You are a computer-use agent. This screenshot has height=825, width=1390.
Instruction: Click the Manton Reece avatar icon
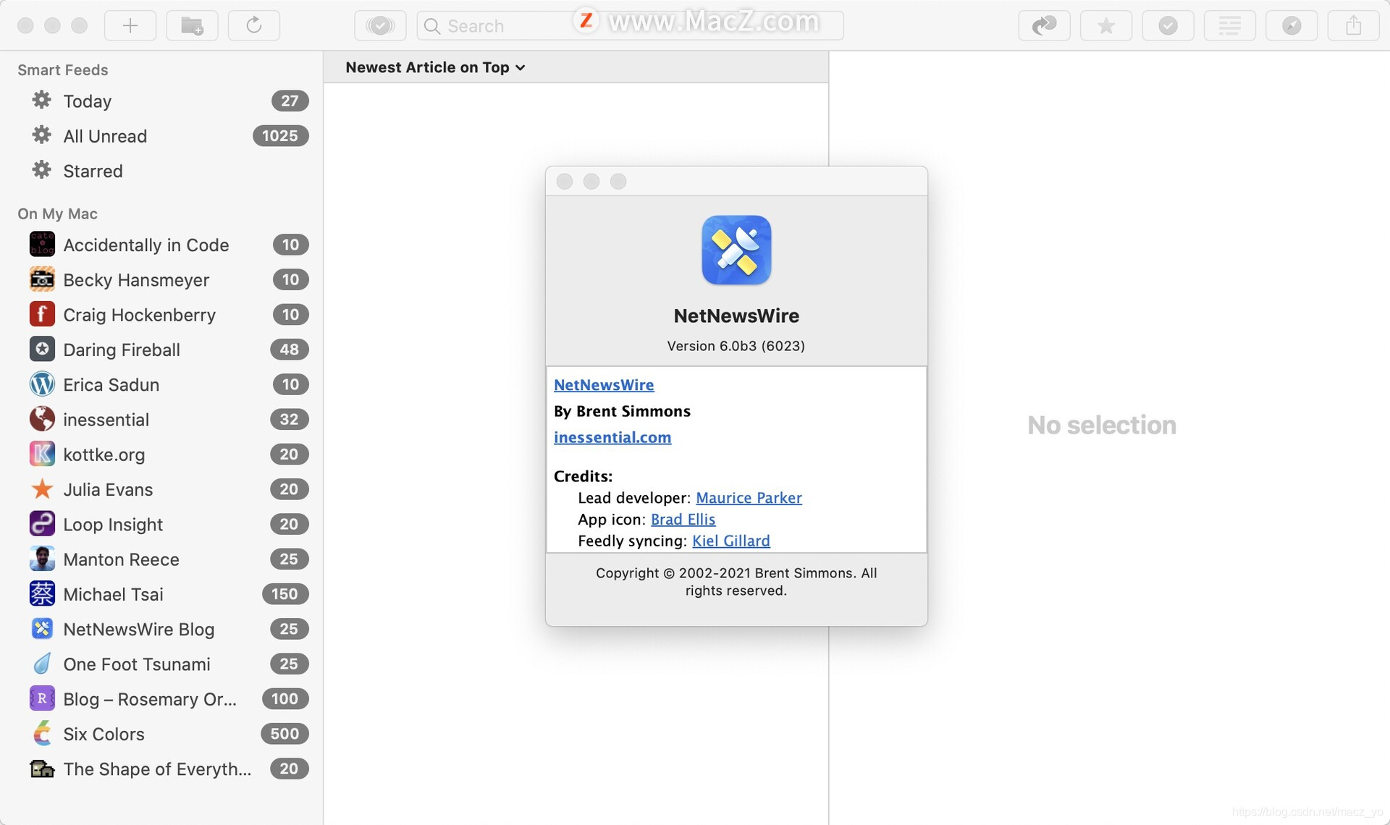[42, 559]
